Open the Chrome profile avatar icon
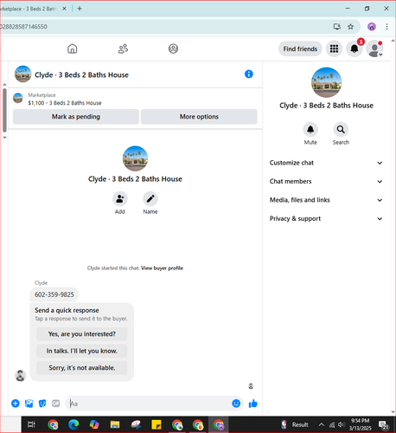 372,27
